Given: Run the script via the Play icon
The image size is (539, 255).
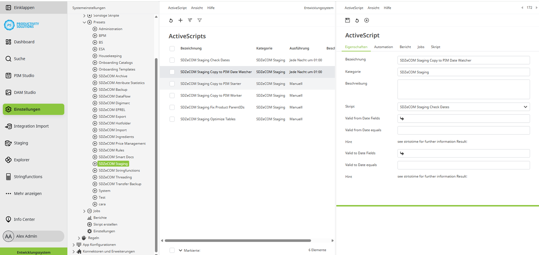Looking at the screenshot, I should 366,20.
